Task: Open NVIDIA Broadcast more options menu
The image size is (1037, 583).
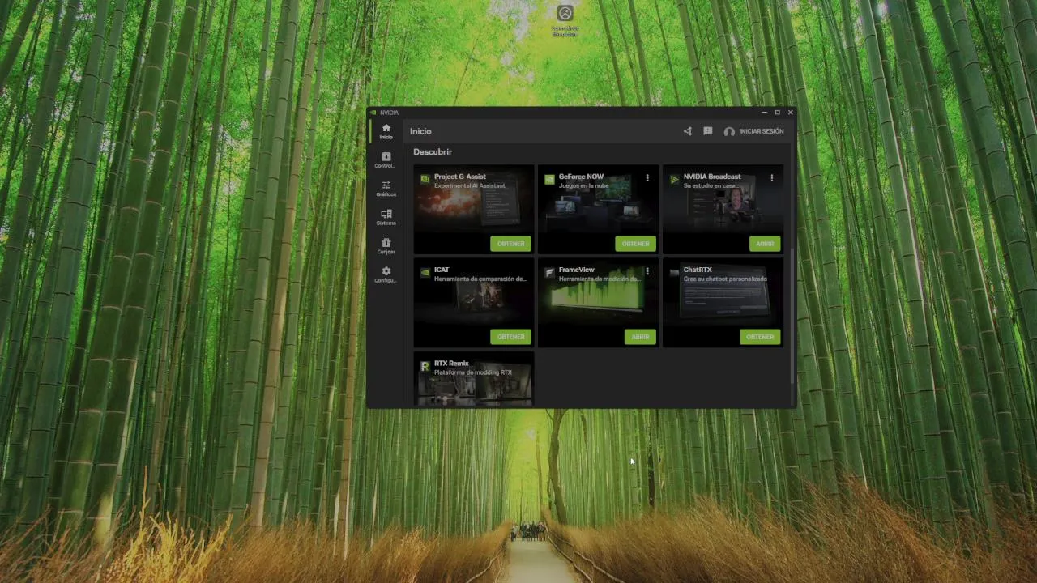Action: click(x=771, y=178)
